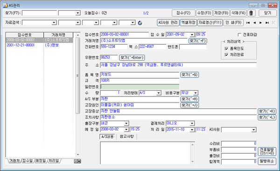Click the 자료갱신(F11) button
This screenshot has height=171, width=280.
tap(210, 23)
